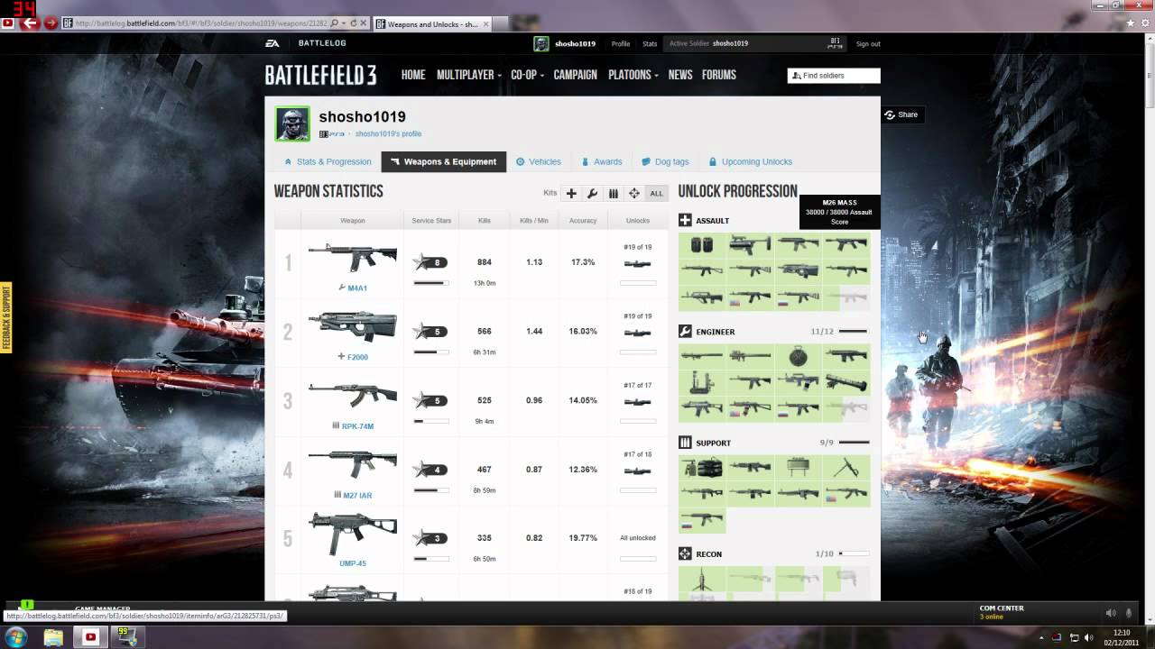
Task: Open the UMP-45 weapon link
Action: pyautogui.click(x=353, y=563)
